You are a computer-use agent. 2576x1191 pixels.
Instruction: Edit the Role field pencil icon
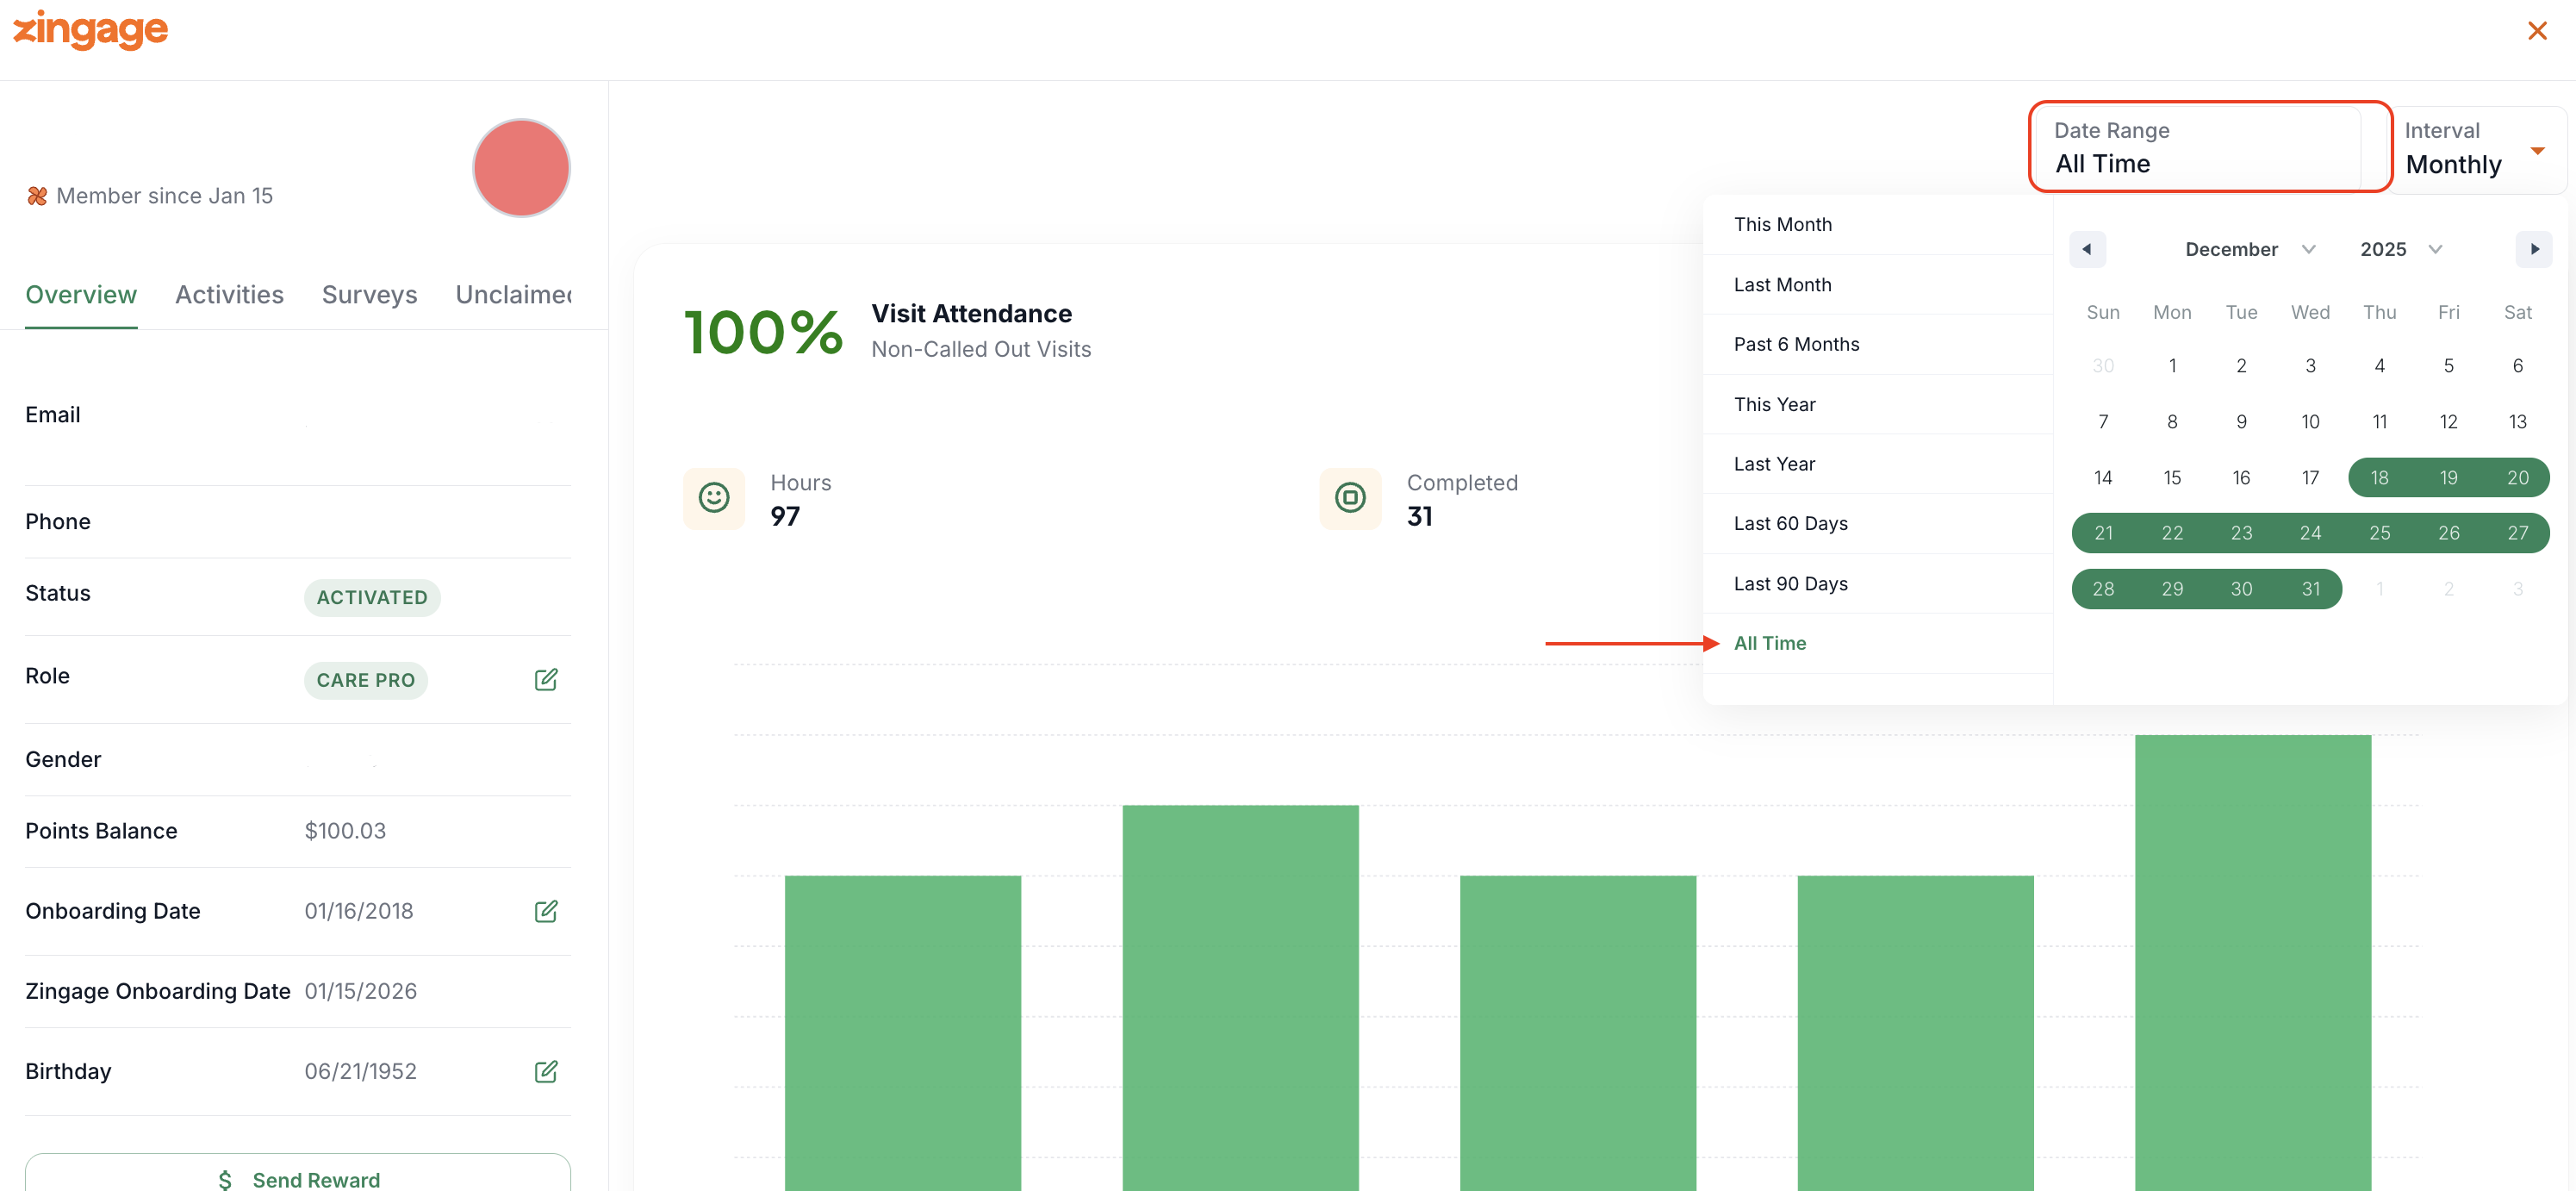[x=546, y=680]
